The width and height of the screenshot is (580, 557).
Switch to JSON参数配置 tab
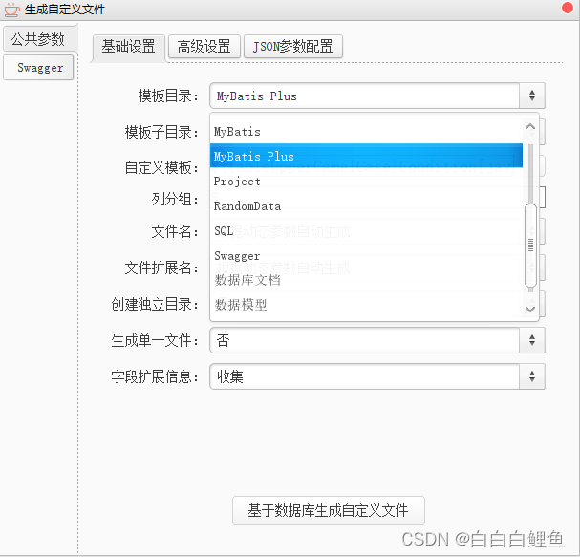pos(293,47)
